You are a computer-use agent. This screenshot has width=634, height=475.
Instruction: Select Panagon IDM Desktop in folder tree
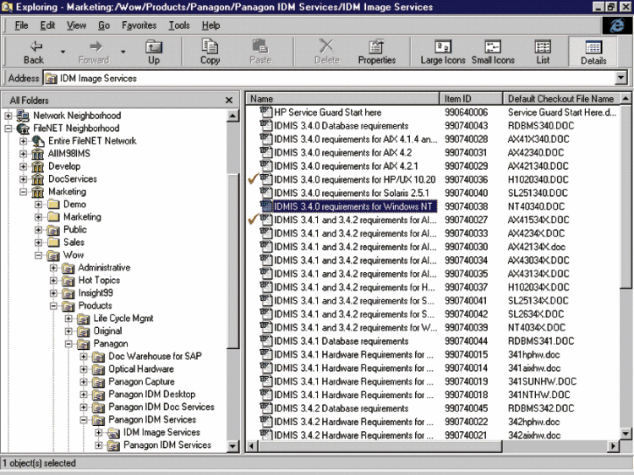pos(151,394)
